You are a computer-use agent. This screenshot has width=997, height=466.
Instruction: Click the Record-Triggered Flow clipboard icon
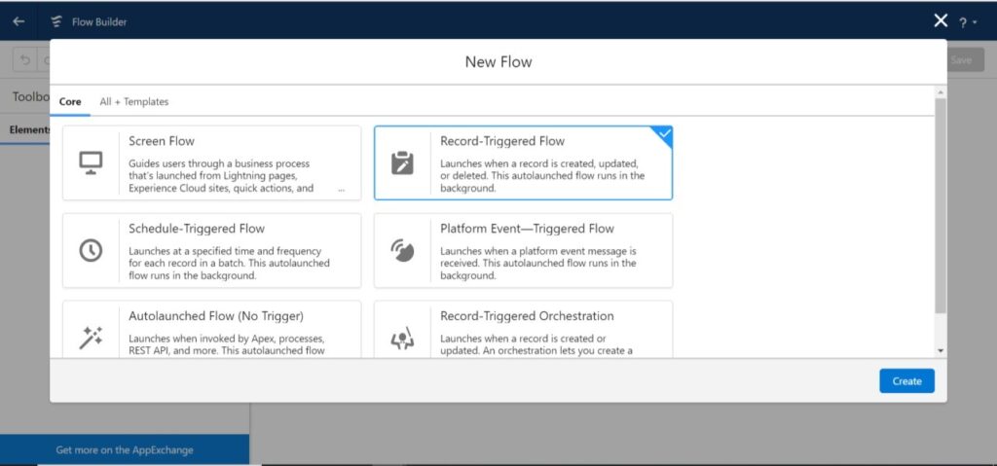click(x=401, y=163)
